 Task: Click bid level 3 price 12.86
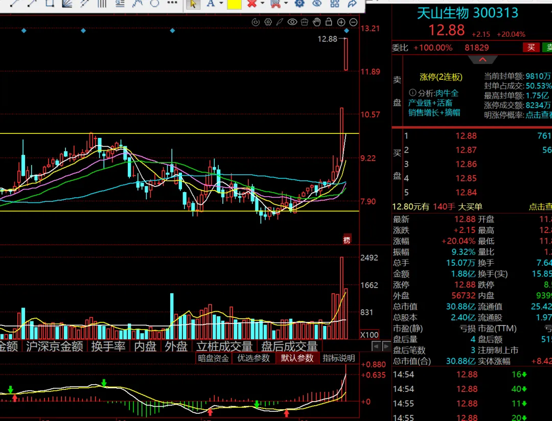point(466,164)
